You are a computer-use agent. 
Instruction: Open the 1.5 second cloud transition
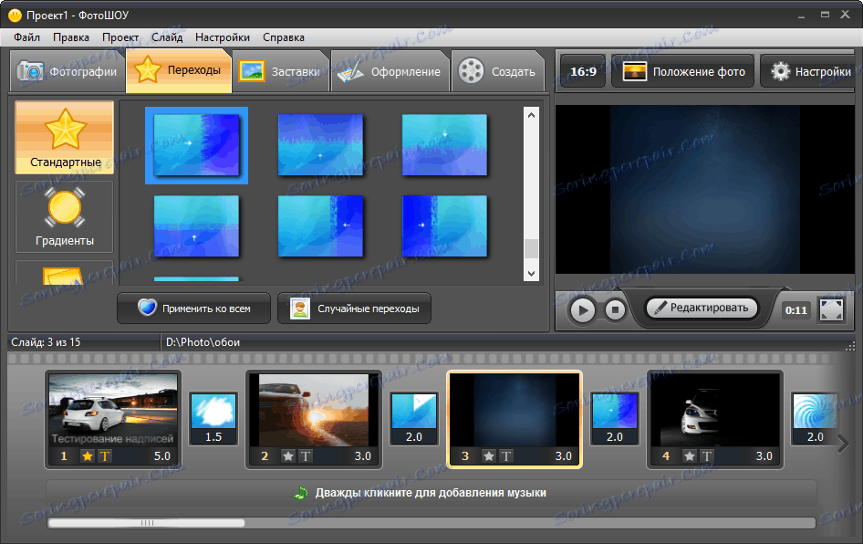[x=213, y=418]
